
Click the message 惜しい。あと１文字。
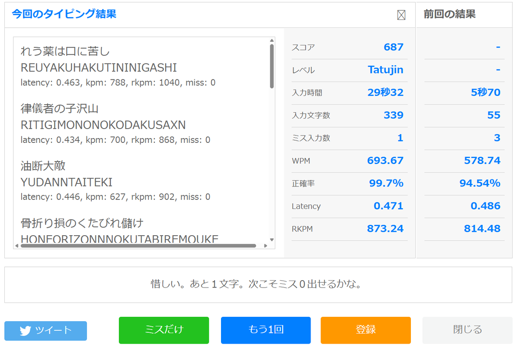click(x=199, y=284)
